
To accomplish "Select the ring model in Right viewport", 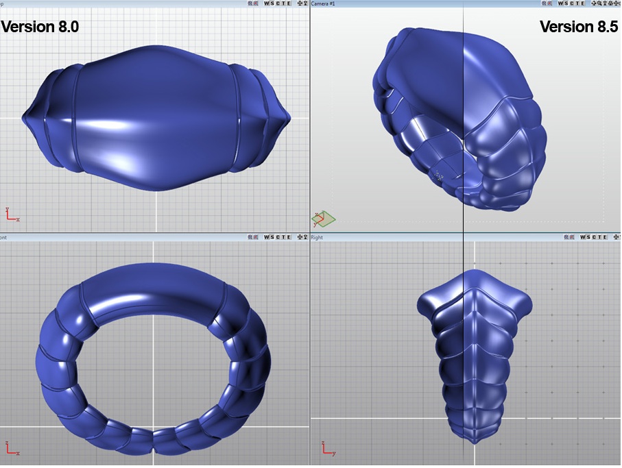I will (x=475, y=356).
